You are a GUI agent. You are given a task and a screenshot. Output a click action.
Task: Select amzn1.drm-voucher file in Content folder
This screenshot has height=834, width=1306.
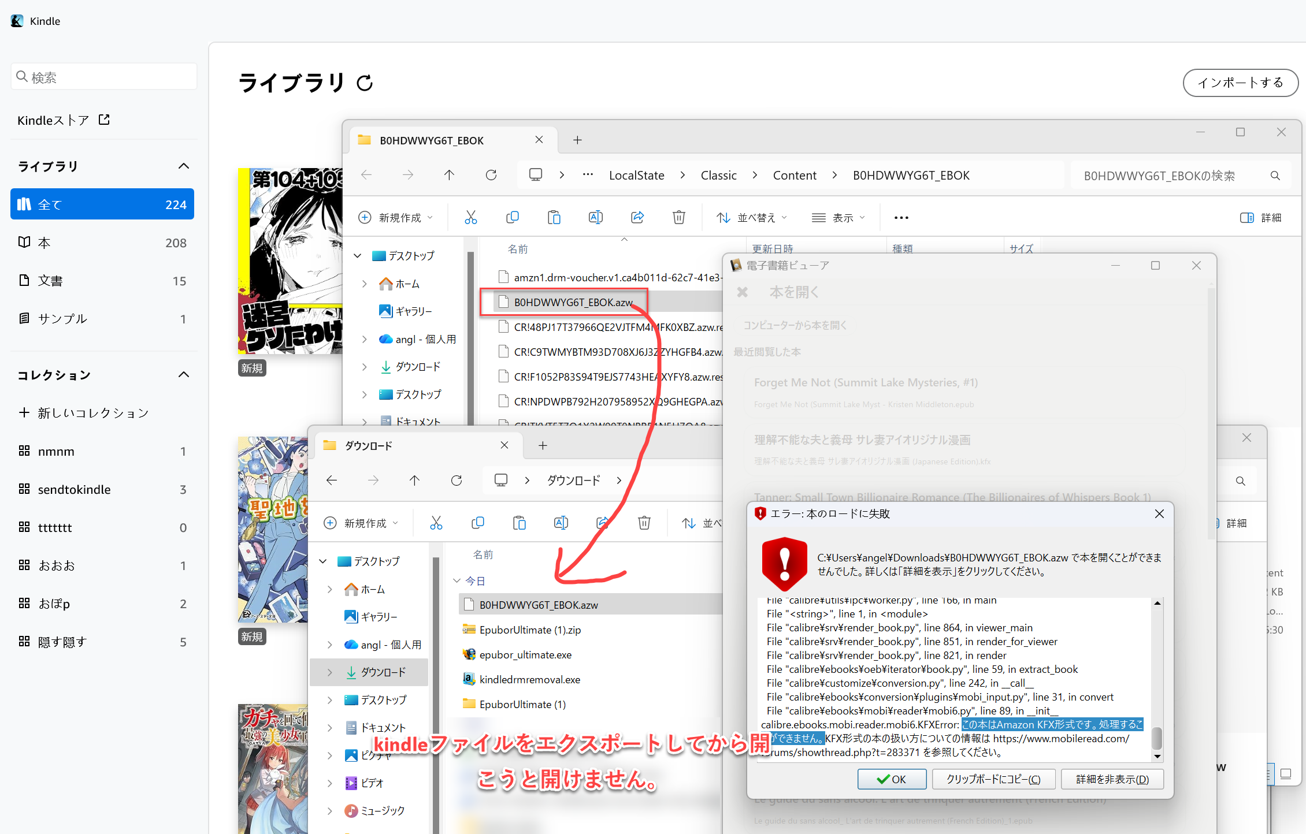pos(609,277)
